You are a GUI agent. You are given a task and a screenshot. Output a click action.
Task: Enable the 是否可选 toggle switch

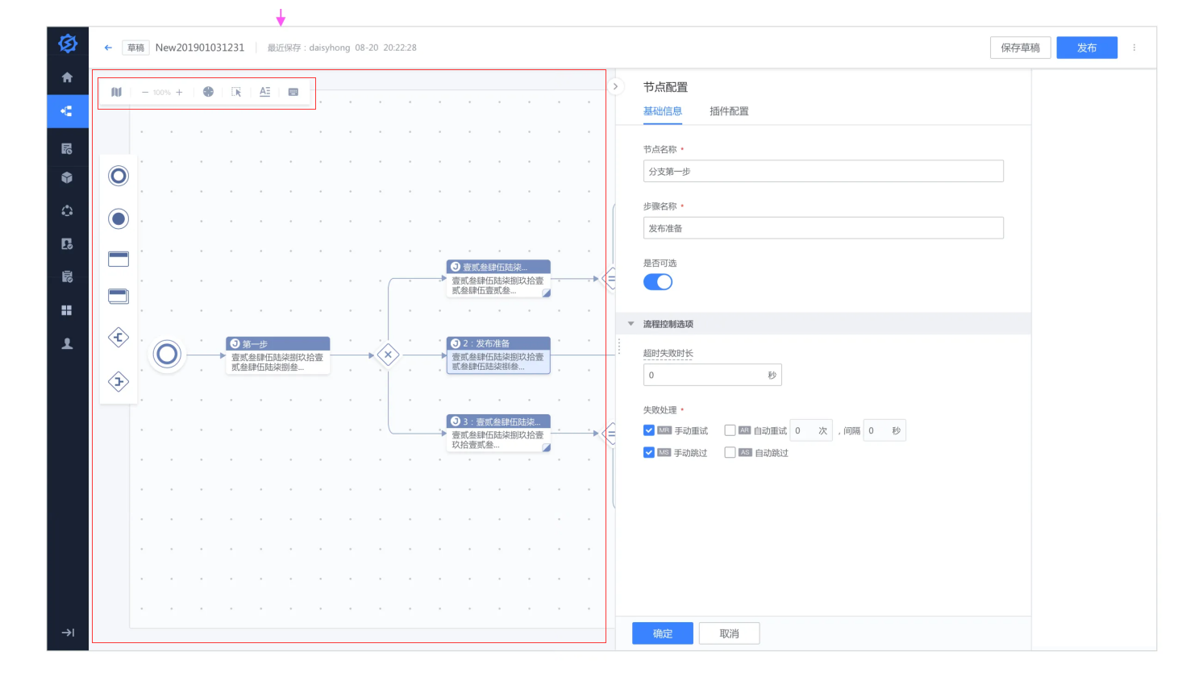click(658, 281)
